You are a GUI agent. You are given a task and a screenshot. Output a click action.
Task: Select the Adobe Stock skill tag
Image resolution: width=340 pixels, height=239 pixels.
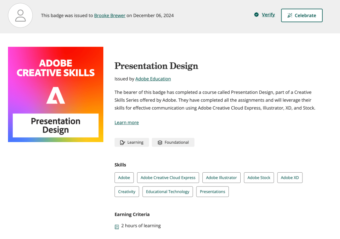[259, 178]
